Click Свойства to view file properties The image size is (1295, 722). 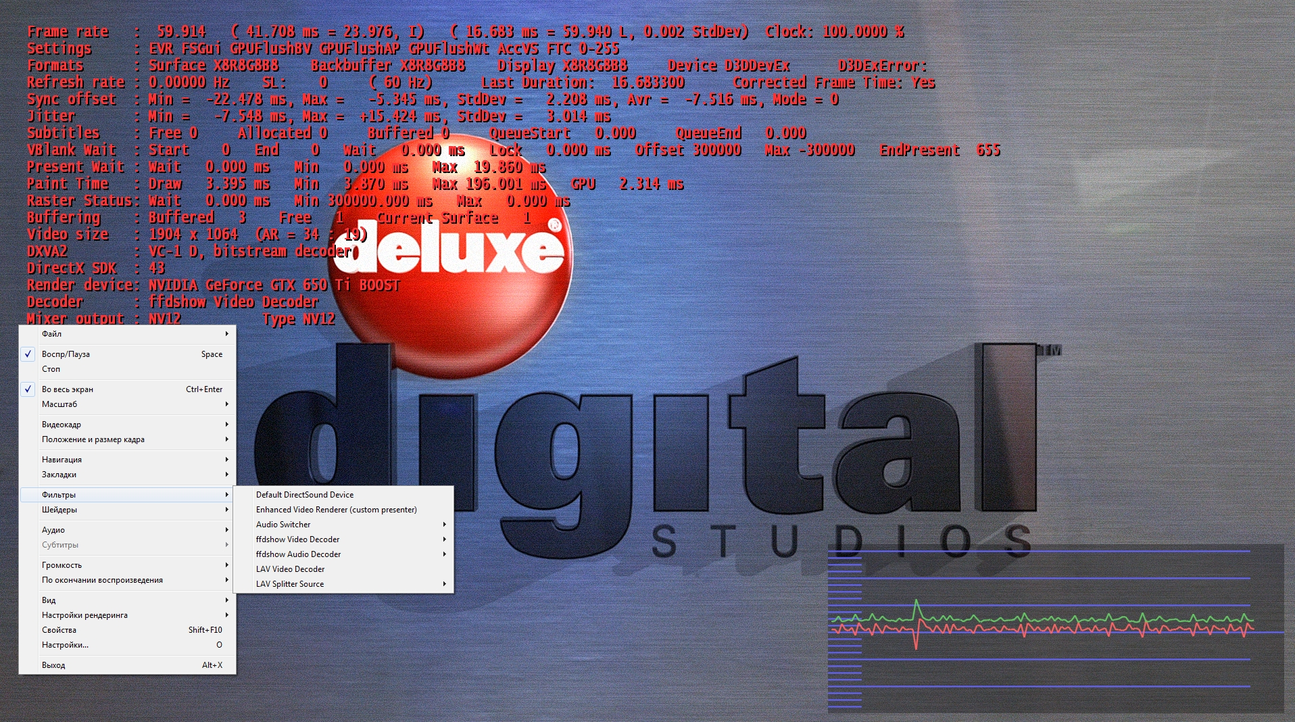[59, 630]
